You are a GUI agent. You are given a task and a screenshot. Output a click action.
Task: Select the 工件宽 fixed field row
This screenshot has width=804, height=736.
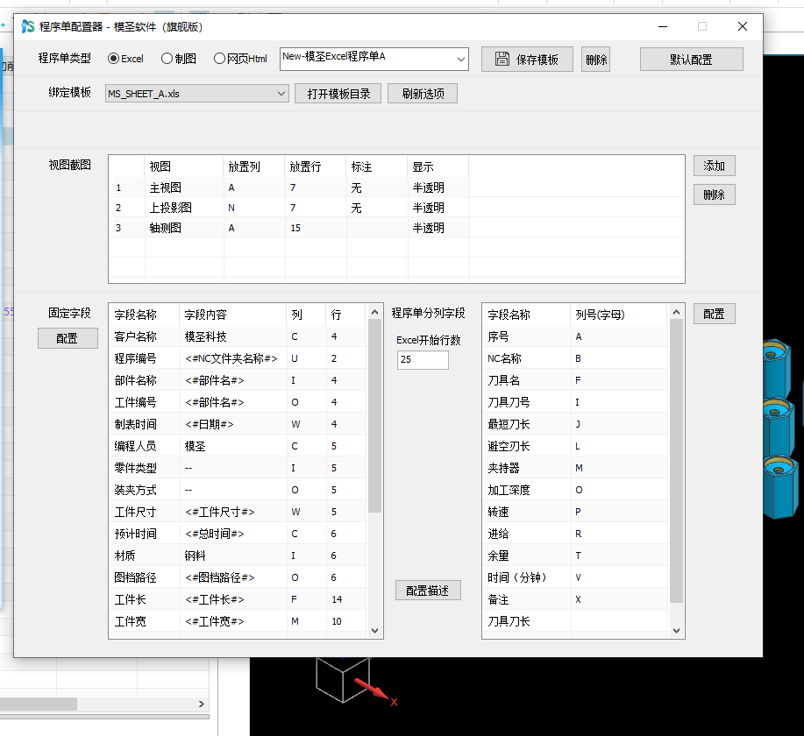(x=238, y=621)
